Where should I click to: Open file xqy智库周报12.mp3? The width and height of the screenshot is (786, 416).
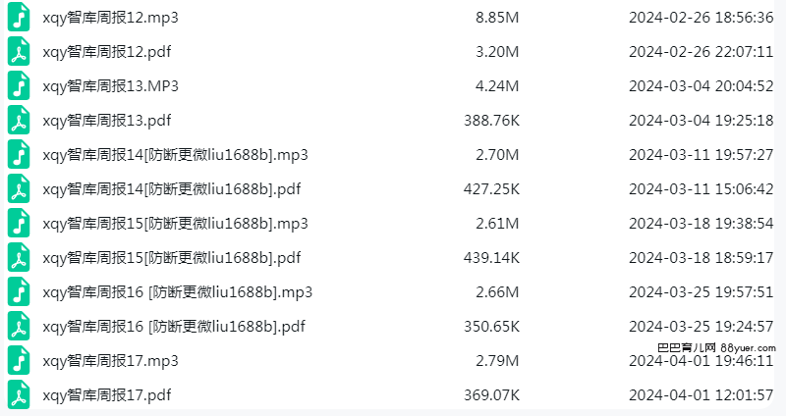[x=110, y=18]
